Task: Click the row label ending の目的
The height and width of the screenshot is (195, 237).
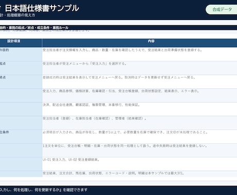Action: point(4,50)
